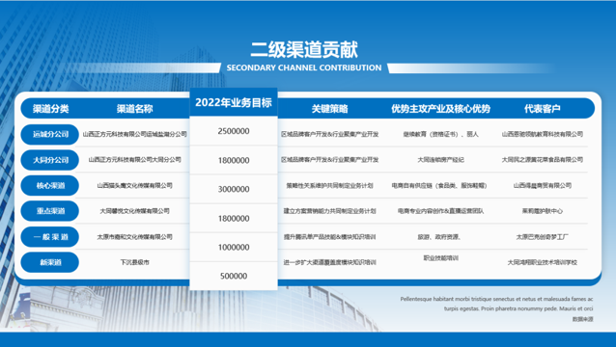Select the 大同 culture media company in 重点渠道 row
This screenshot has width=616, height=347.
click(135, 211)
